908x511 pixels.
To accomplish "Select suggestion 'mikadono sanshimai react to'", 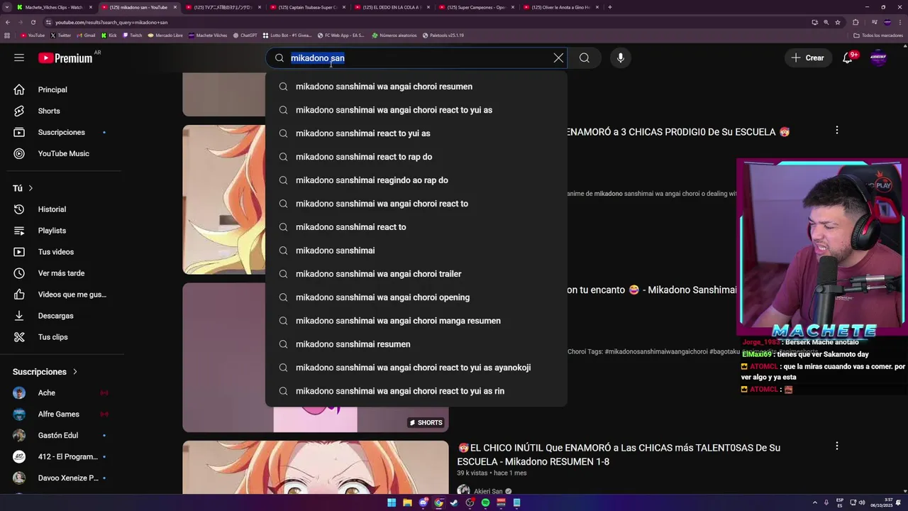I will tap(416, 227).
